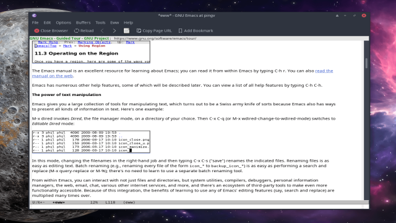Viewport: 396px width, 223px height.
Task: Click the 'L118' line number in the mode line
Action: point(110,203)
